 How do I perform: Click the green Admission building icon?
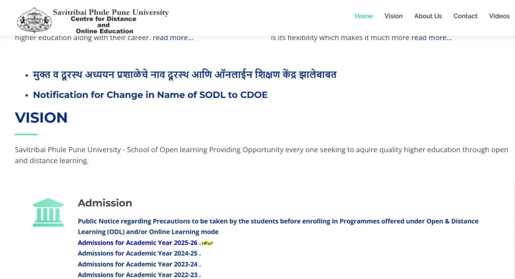(x=48, y=212)
